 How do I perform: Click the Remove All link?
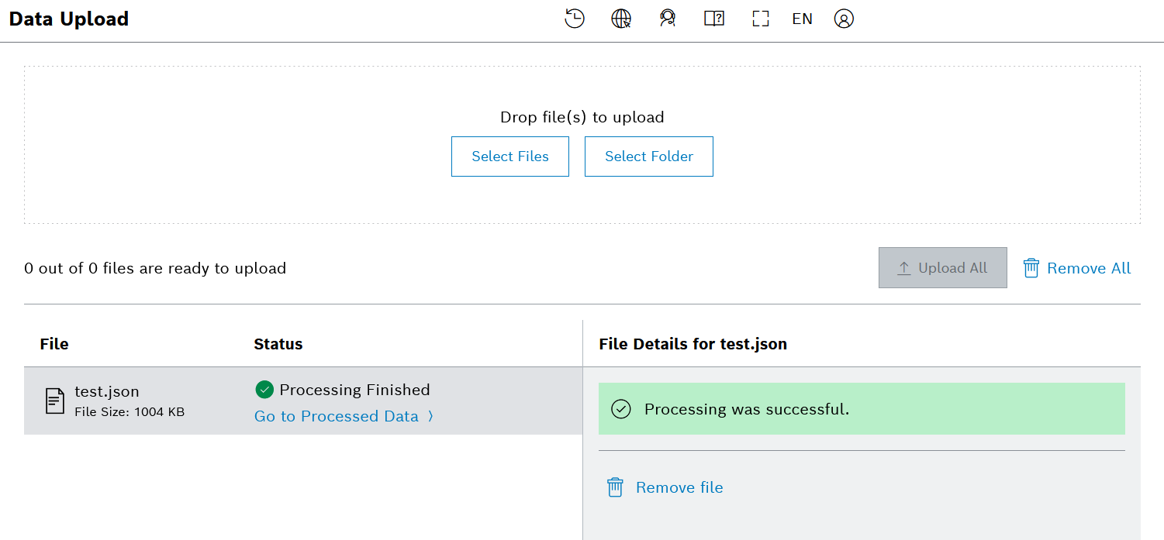1089,268
